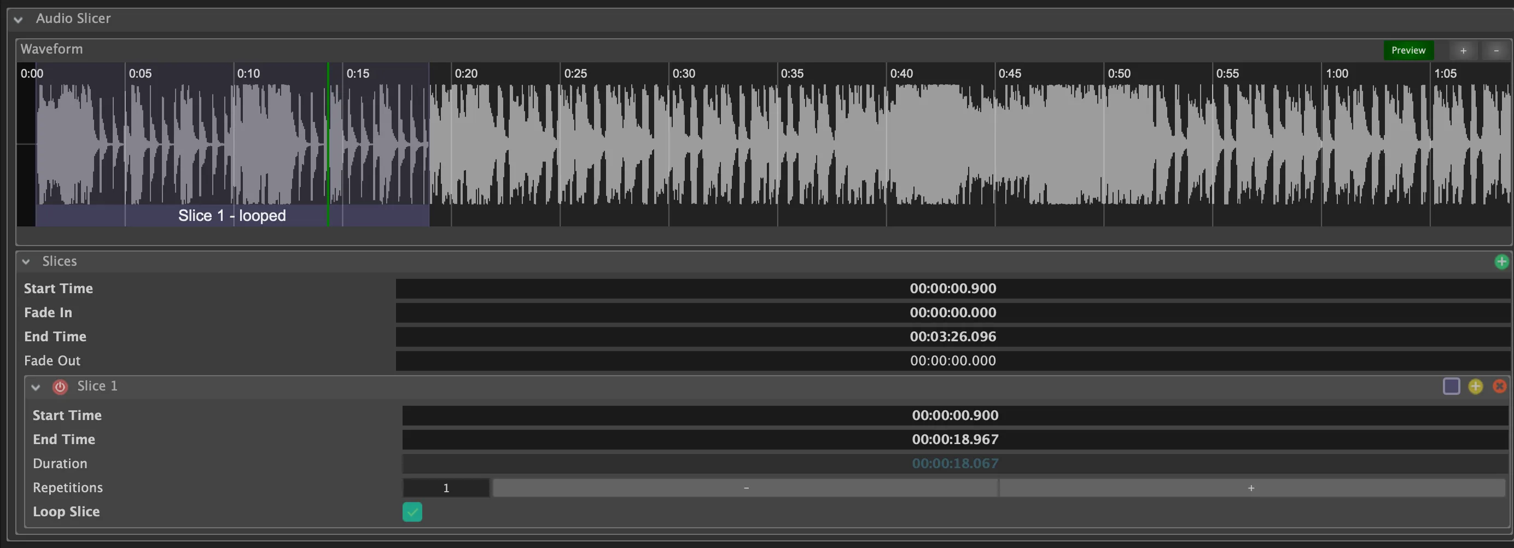The width and height of the screenshot is (1514, 548).
Task: Click the 1:00 timeline marker
Action: tap(1336, 73)
